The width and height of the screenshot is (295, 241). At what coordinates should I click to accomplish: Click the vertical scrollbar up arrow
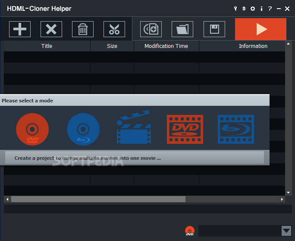(x=288, y=44)
